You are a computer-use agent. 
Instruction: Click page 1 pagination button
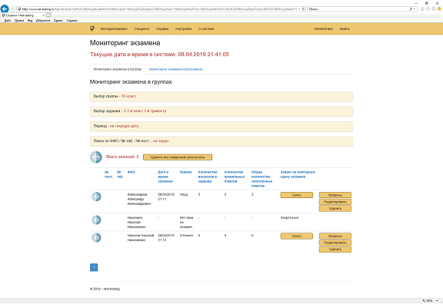94,267
